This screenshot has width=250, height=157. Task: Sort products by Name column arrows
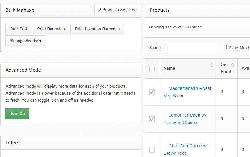212,65
